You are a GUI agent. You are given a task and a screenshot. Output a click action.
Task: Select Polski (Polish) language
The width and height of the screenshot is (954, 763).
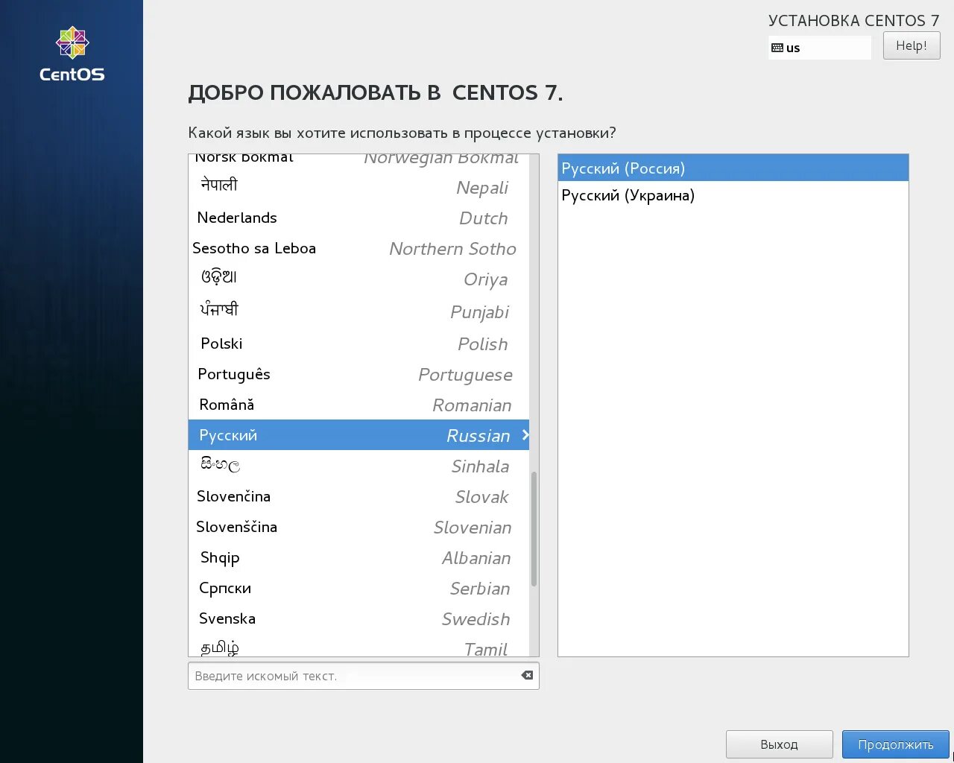point(358,343)
